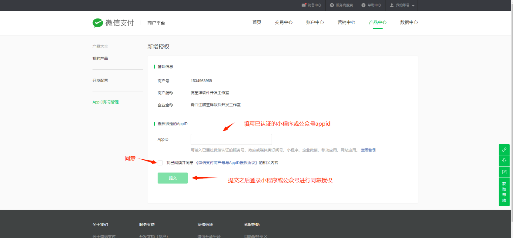The image size is (513, 238).
Task: Click the 我的账号 user avatar icon
Action: (x=391, y=5)
